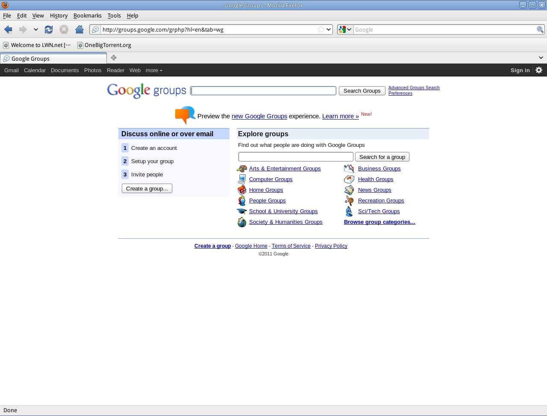Click the School & University graduation cap icon

coord(242,211)
